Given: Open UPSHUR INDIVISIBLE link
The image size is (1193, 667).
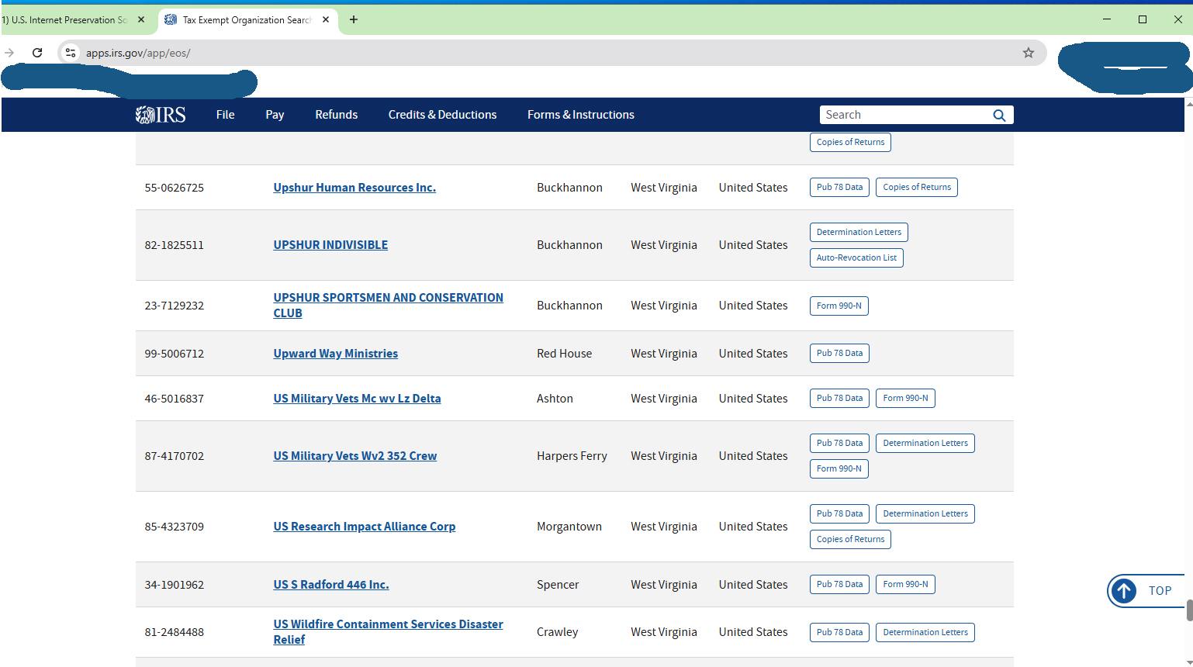Looking at the screenshot, I should [330, 245].
